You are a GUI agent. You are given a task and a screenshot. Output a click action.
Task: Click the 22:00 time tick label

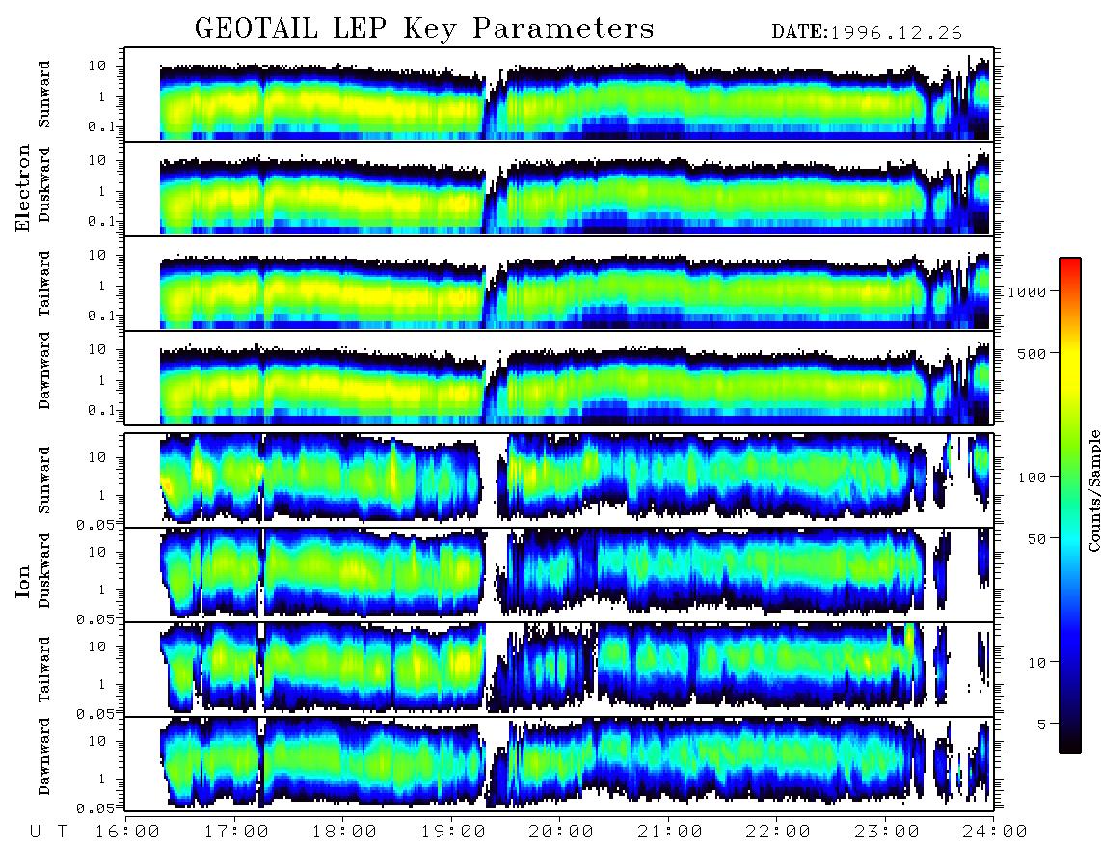click(x=779, y=832)
